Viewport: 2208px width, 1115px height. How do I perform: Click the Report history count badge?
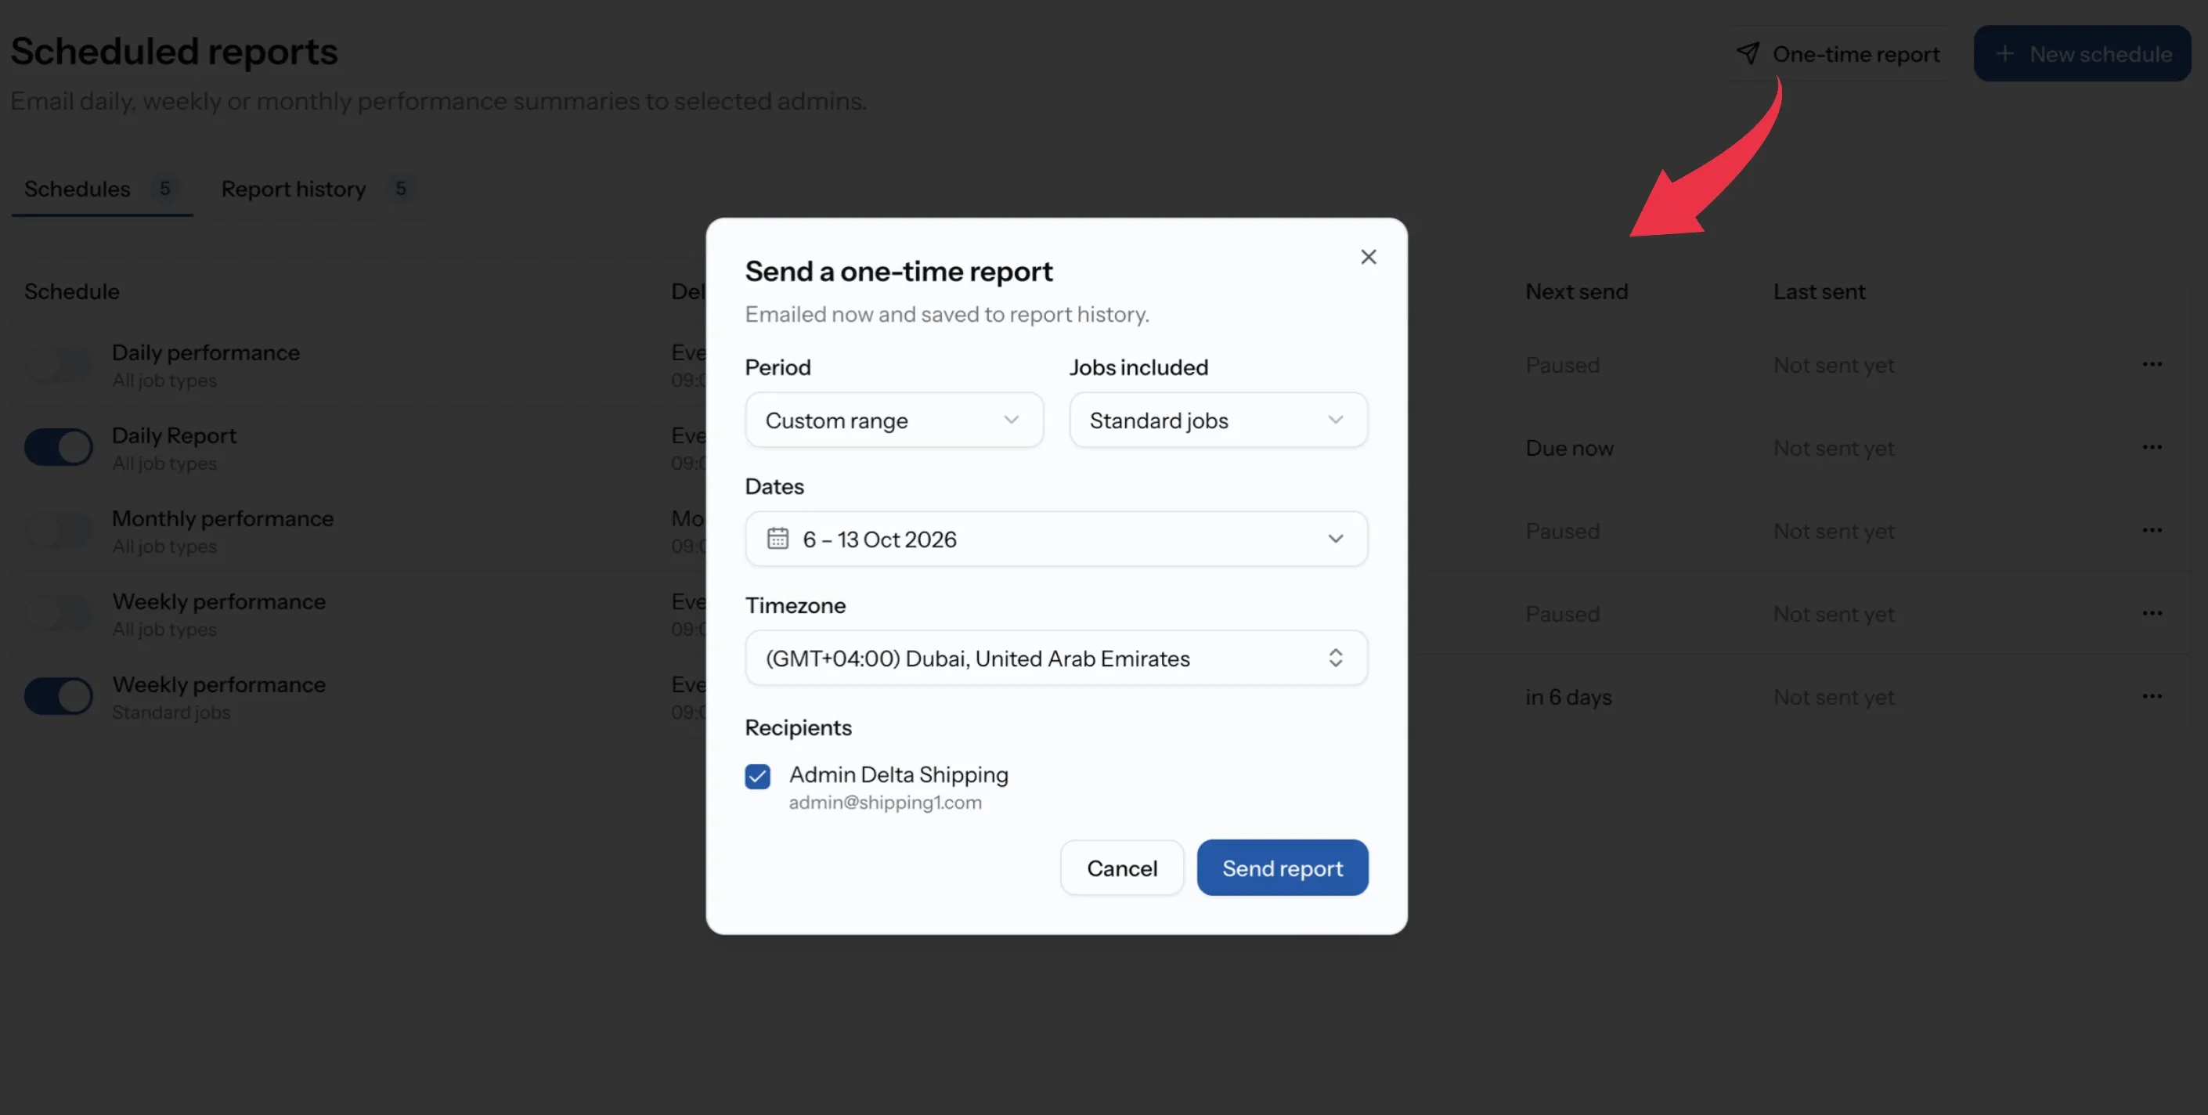point(400,189)
